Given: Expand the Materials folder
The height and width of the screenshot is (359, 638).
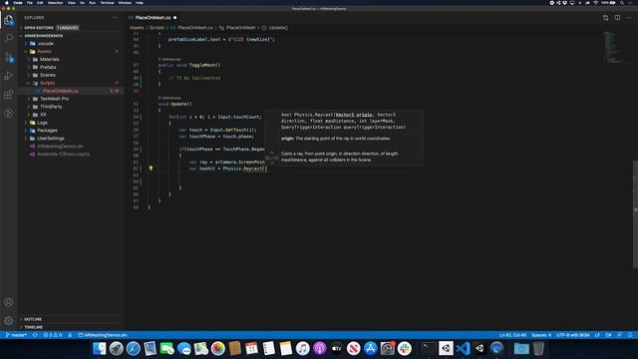Looking at the screenshot, I should (x=71, y=60).
